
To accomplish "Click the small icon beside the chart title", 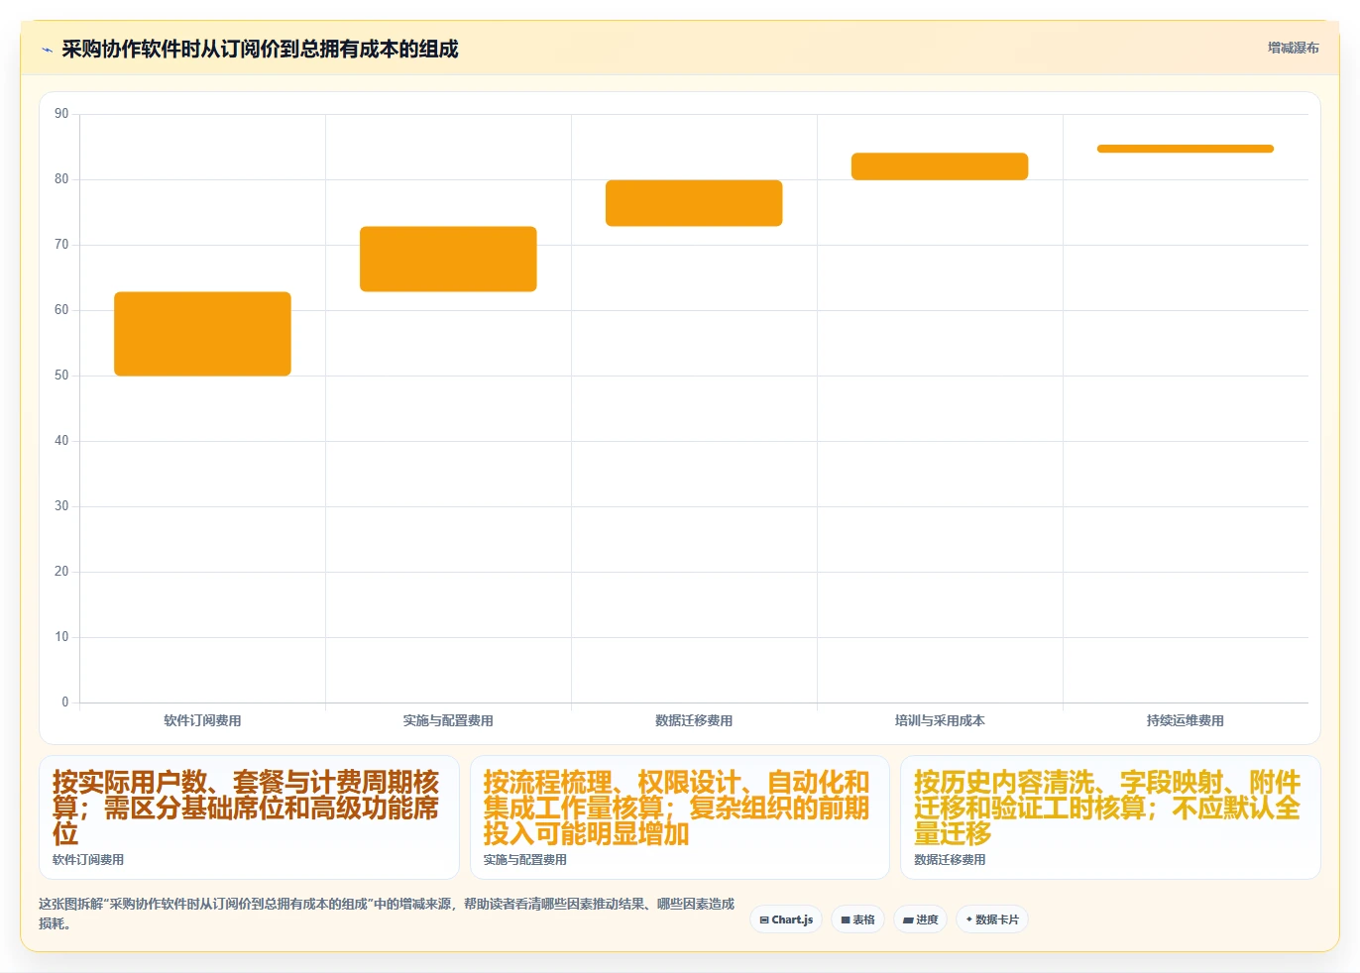I will [47, 50].
